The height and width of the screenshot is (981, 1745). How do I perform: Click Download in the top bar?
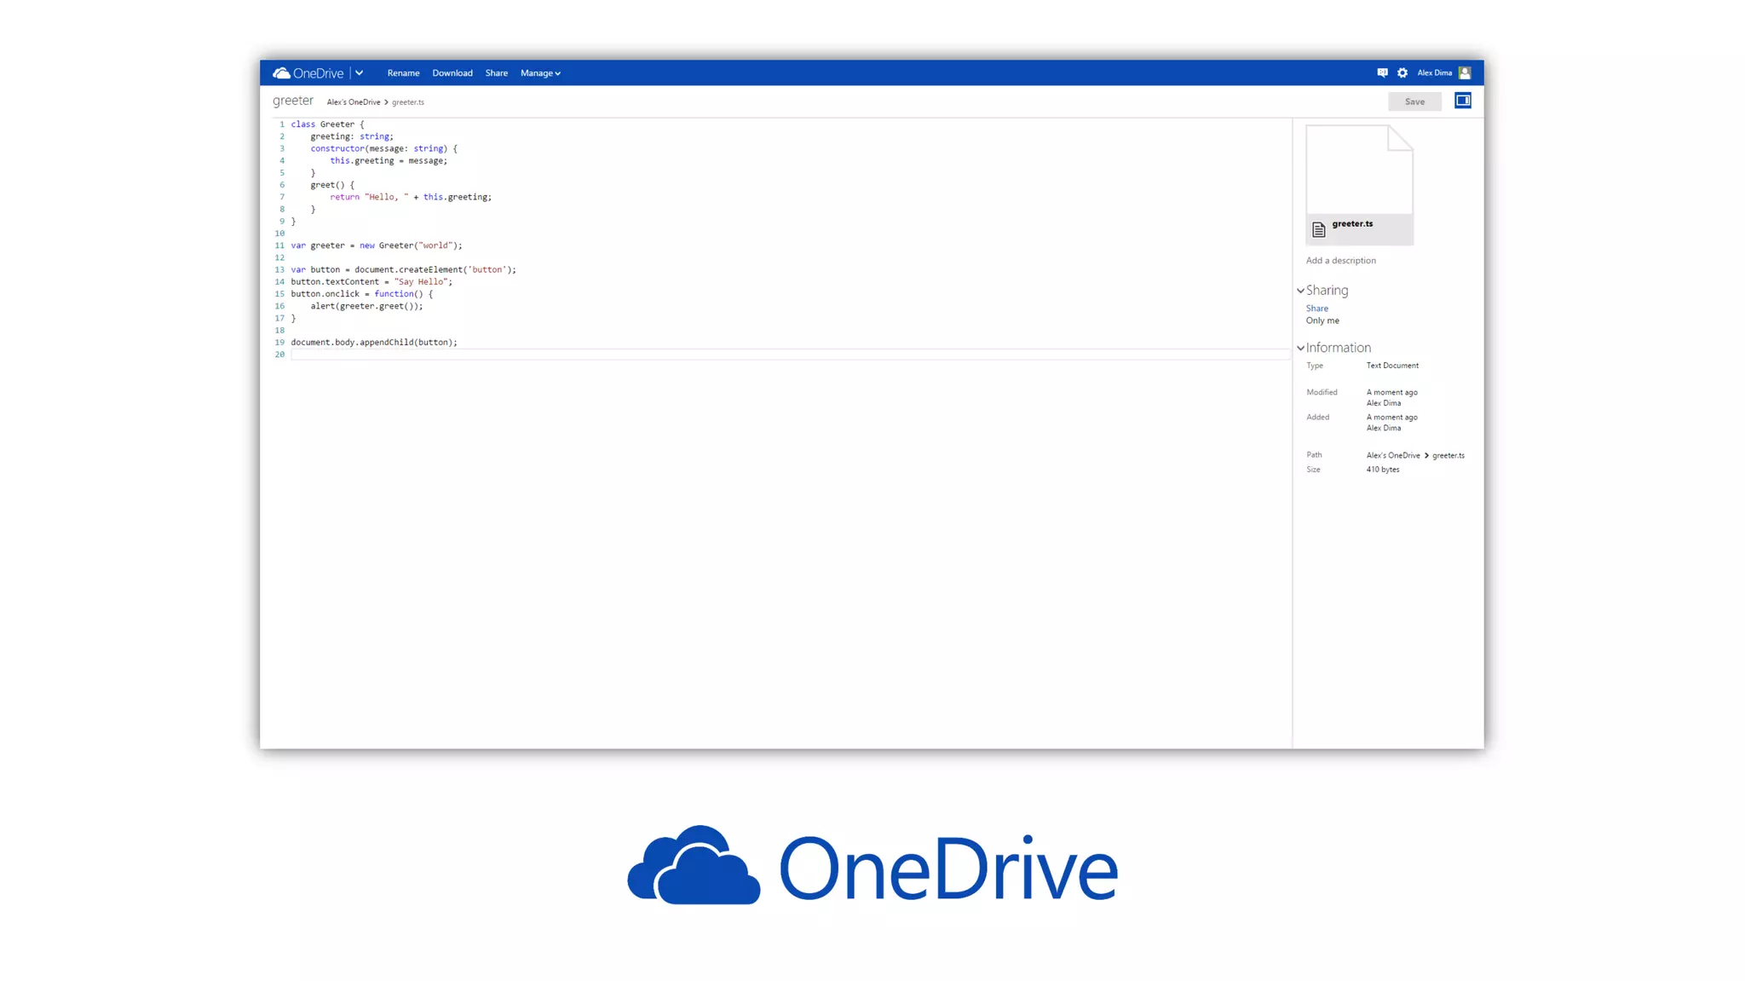(x=452, y=73)
